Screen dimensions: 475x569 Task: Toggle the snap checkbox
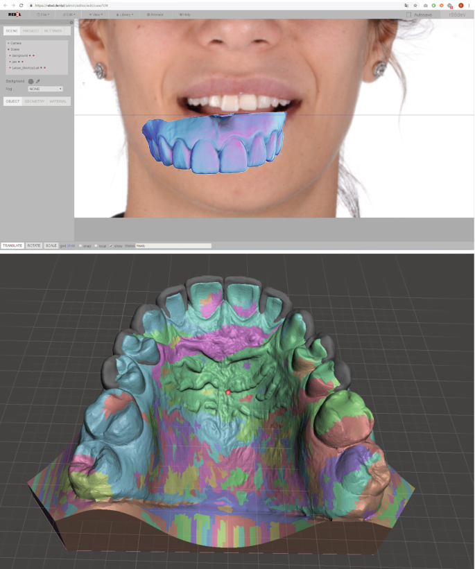(x=80, y=245)
